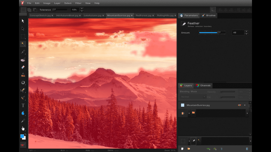Screen dimensions: 271x152
Task: Select the Direct Selection arrow tool
Action: (23, 29)
